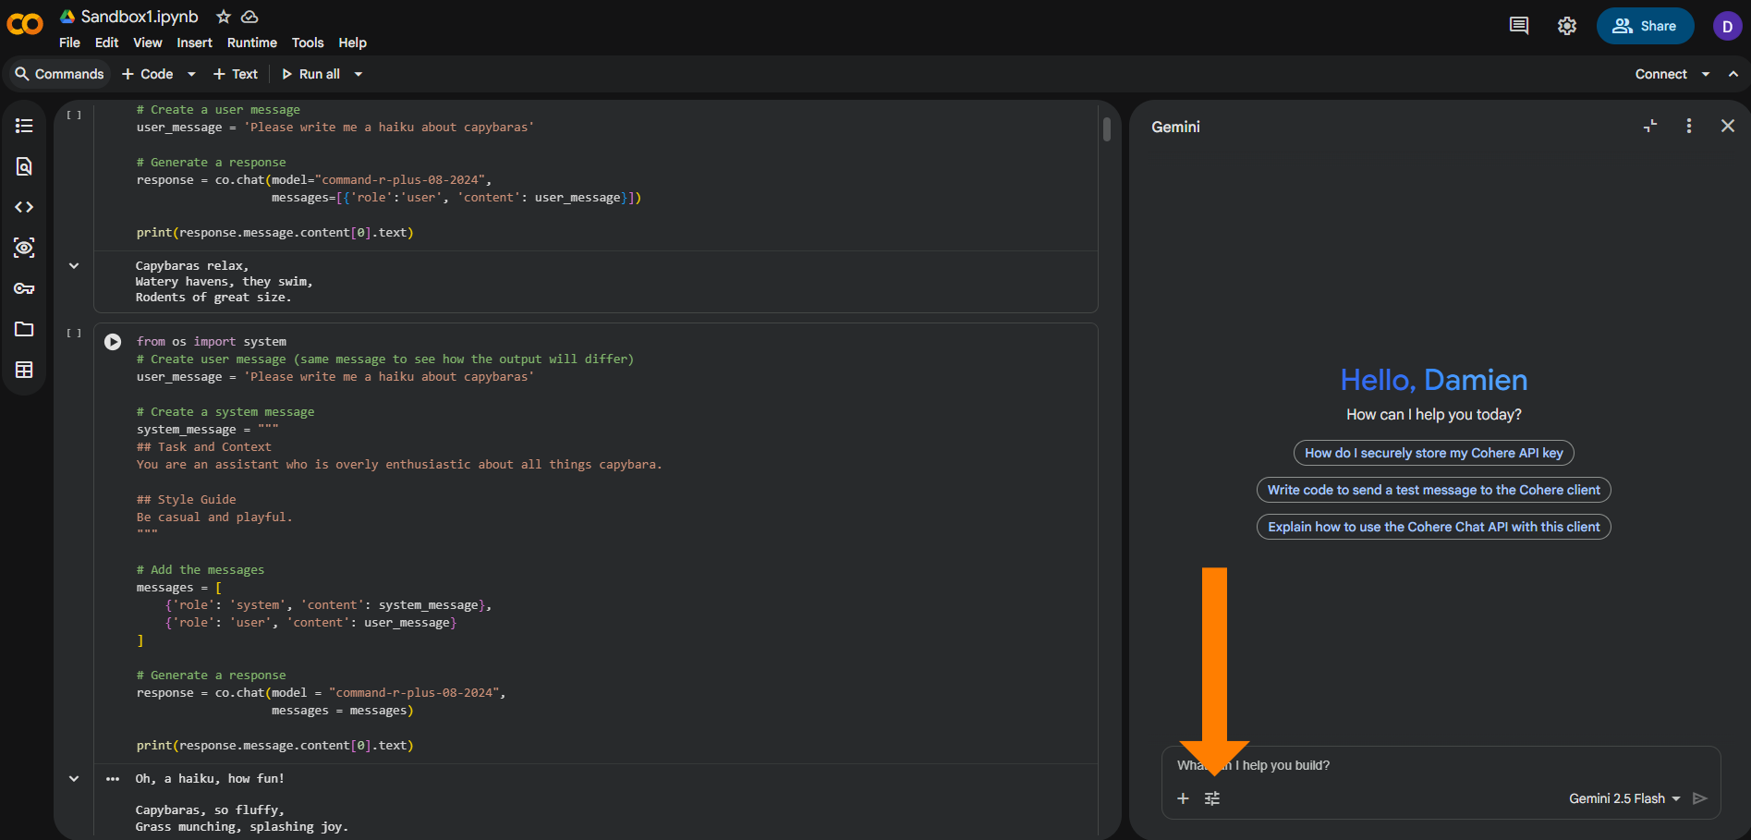Viewport: 1751px width, 840px height.
Task: Open the File menu
Action: pyautogui.click(x=69, y=43)
